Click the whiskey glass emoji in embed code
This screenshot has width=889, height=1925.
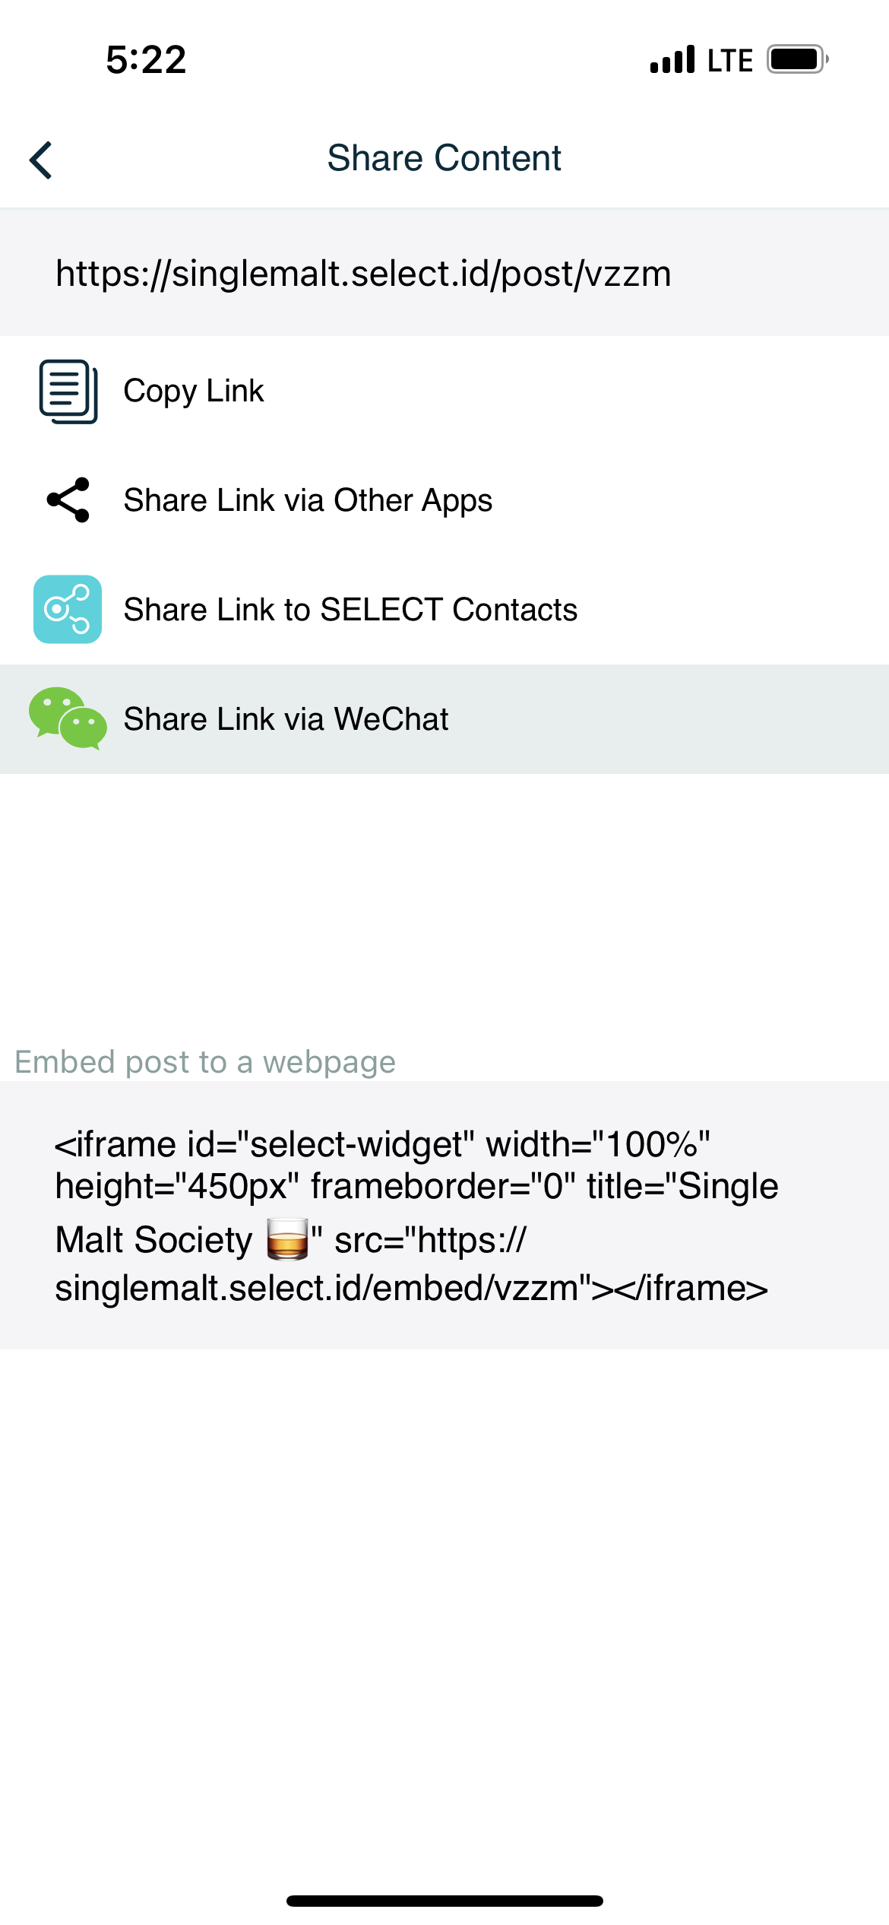tap(287, 1239)
